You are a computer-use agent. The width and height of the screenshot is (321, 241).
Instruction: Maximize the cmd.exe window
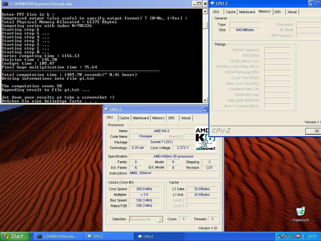point(200,4)
